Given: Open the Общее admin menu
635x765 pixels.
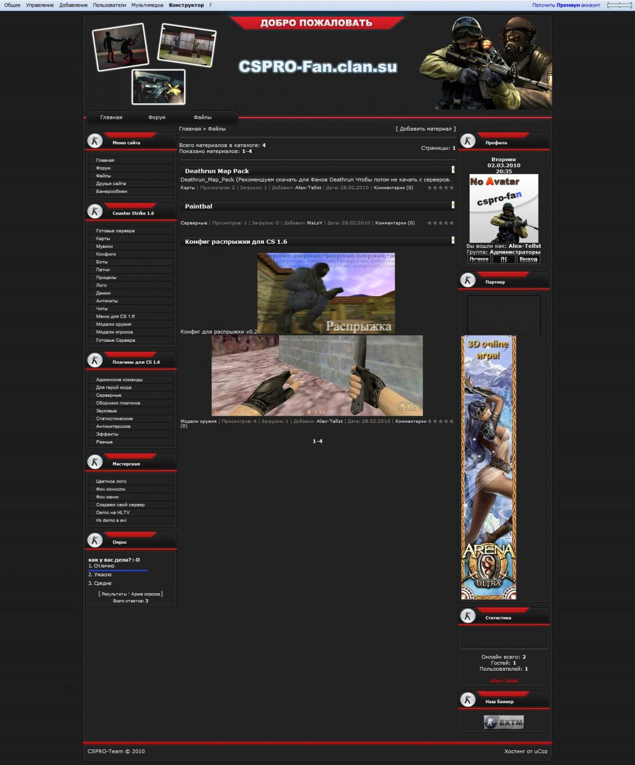Looking at the screenshot, I should 12,5.
